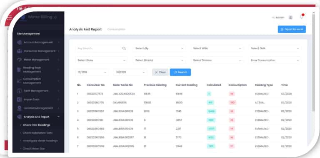Click the Consumer Management sidebar icon

[20, 51]
